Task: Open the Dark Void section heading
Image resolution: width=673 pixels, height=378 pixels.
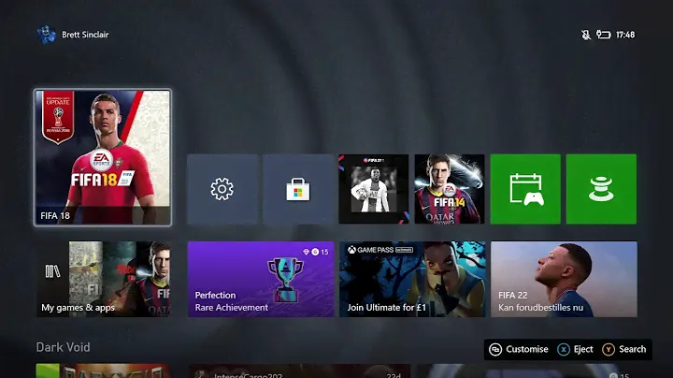Action: [x=63, y=347]
